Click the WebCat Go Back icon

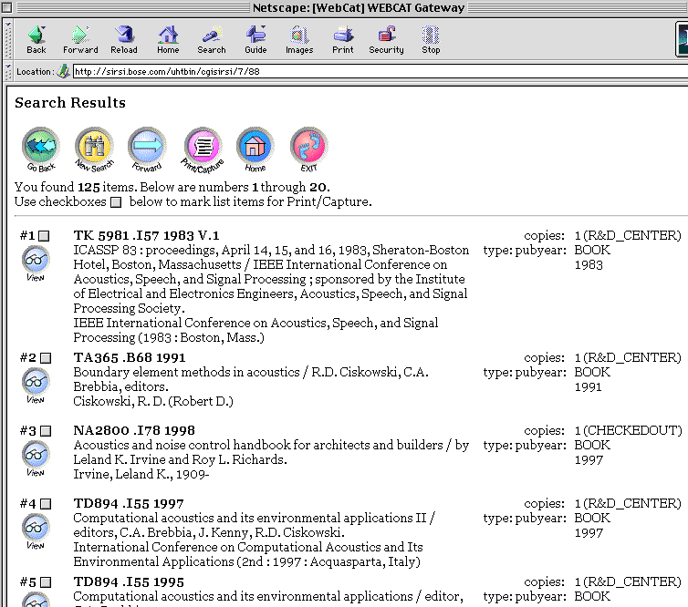click(x=40, y=147)
